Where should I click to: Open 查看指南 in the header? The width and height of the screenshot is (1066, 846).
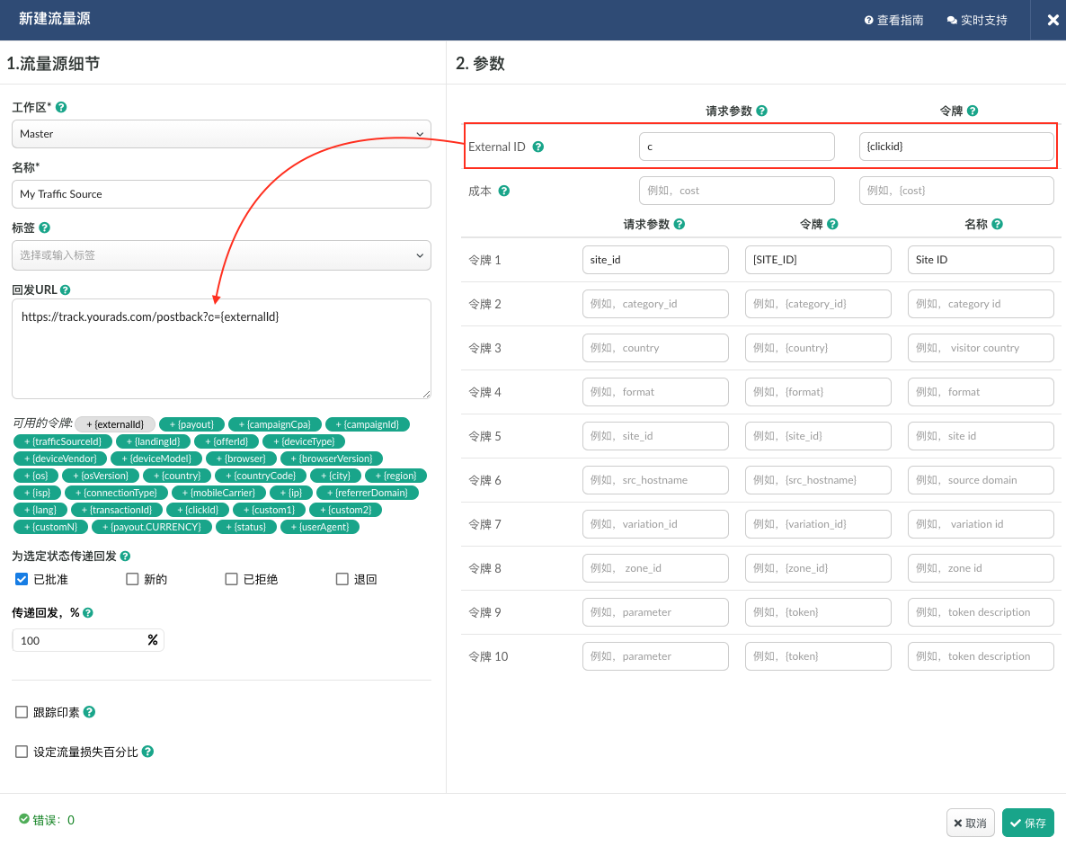point(893,20)
